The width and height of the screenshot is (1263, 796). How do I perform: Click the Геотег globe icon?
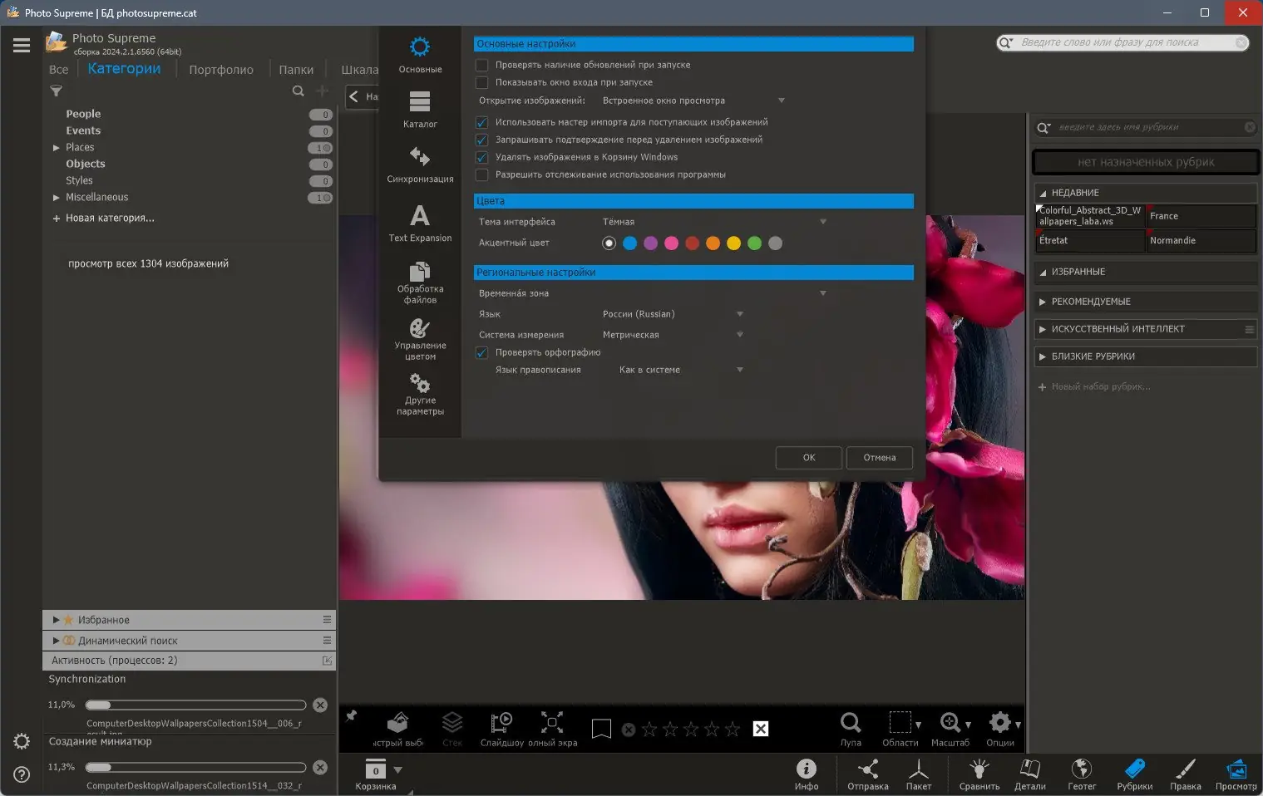[x=1081, y=774]
